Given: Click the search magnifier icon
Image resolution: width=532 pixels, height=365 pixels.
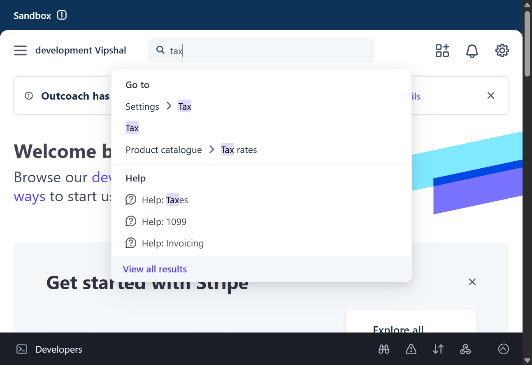Looking at the screenshot, I should 160,50.
